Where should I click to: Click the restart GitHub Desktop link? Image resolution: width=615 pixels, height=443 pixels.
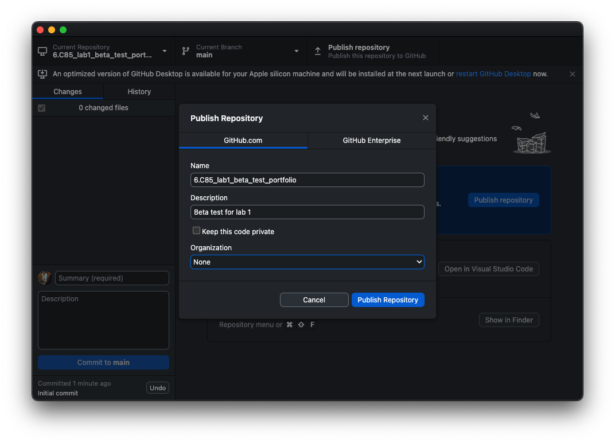(493, 74)
